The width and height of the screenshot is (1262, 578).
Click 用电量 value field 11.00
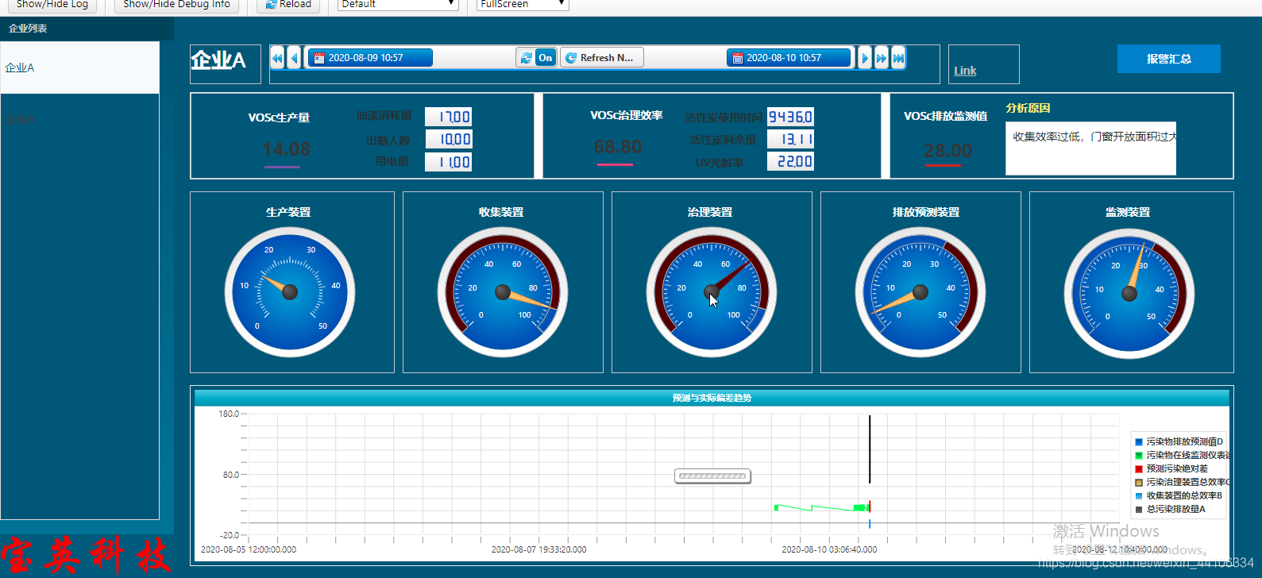pyautogui.click(x=448, y=162)
